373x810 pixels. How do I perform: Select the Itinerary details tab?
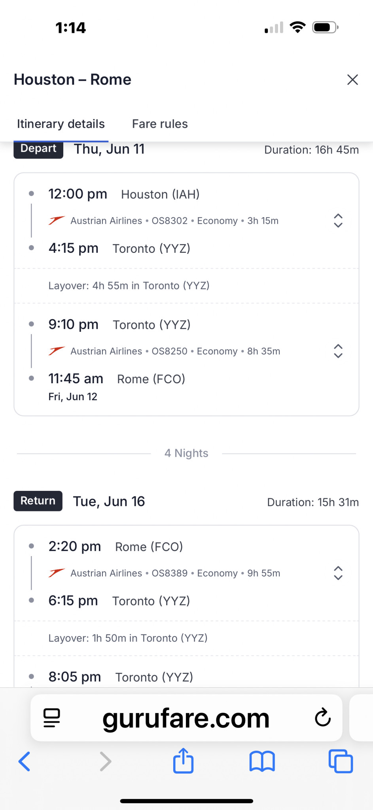(61, 124)
